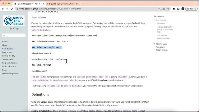Screen dimensions: 199x112
Task: Toggle the reader mode icon in the sidebar
Action: tap(17, 29)
